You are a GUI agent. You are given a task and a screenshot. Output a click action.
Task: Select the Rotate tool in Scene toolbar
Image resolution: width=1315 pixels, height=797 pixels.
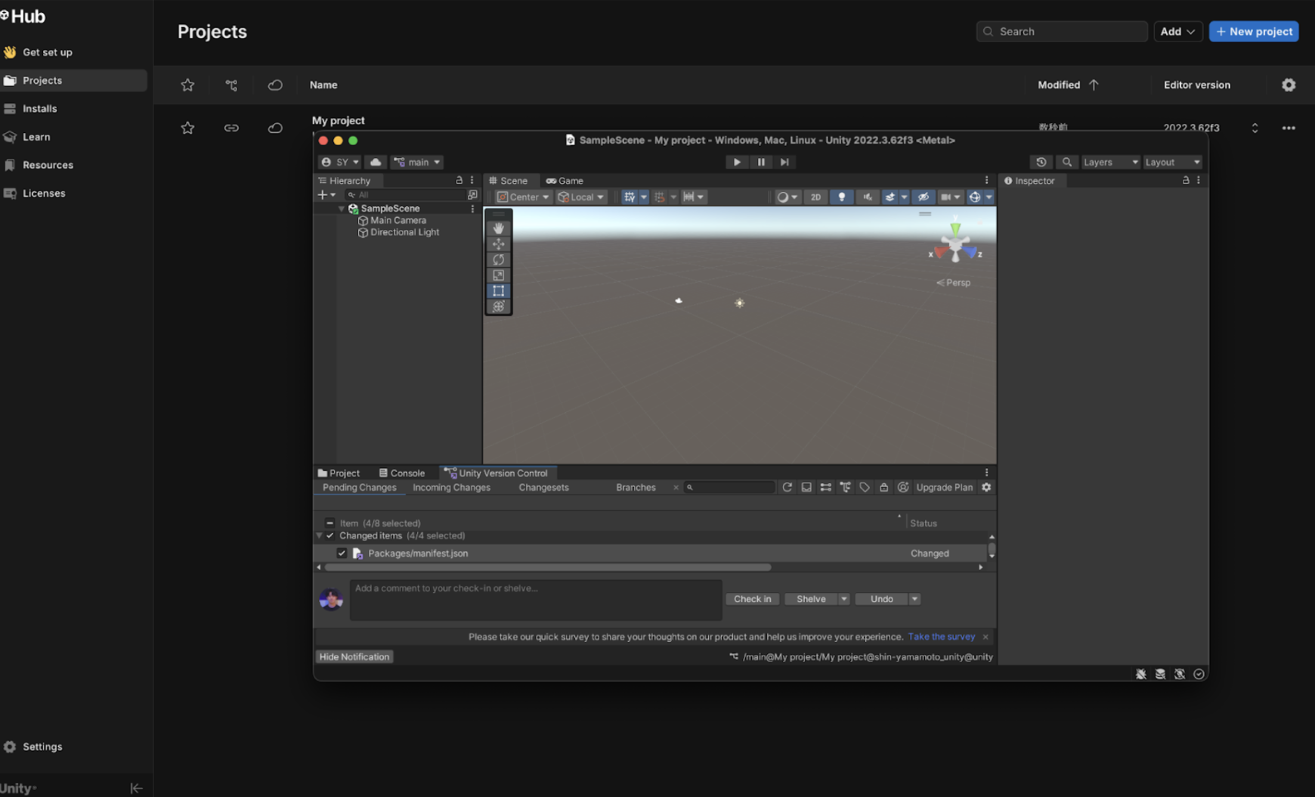pos(498,260)
